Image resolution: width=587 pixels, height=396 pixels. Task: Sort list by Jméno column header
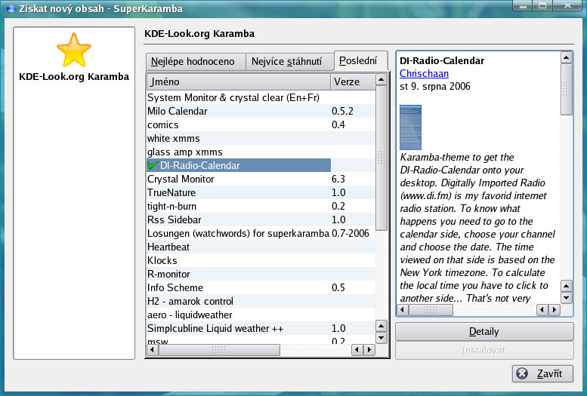tap(238, 82)
